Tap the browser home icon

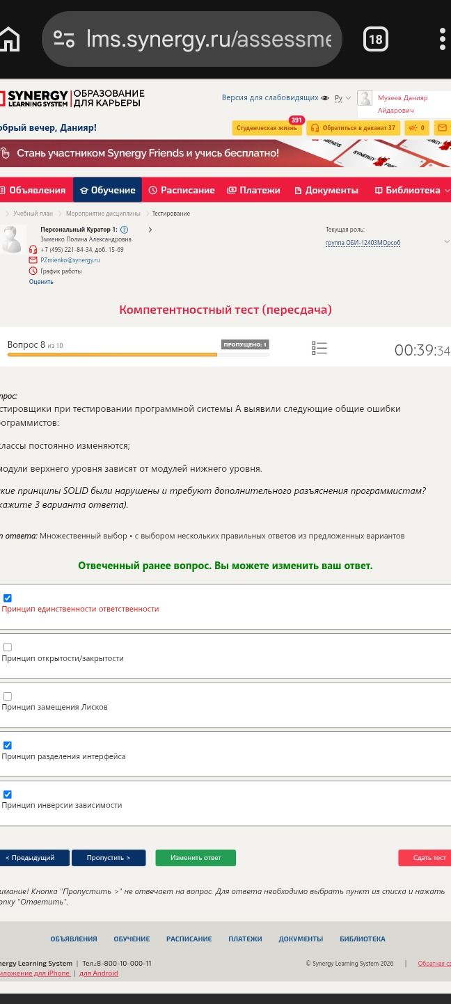(10, 40)
